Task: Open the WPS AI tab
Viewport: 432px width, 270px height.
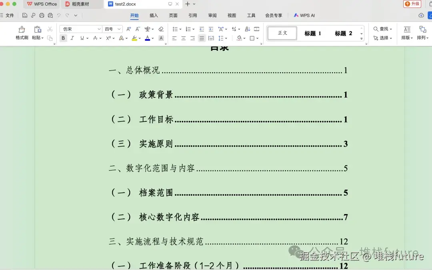Action: pos(304,16)
